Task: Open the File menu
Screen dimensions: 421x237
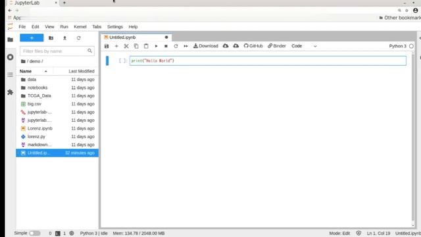Action: [22, 27]
